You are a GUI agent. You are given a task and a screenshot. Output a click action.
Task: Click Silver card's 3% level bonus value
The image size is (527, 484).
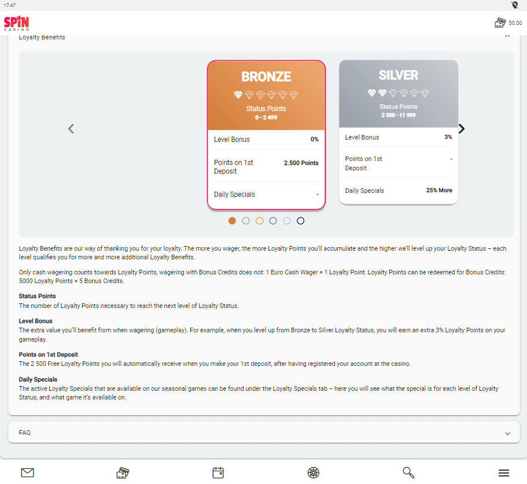(448, 137)
